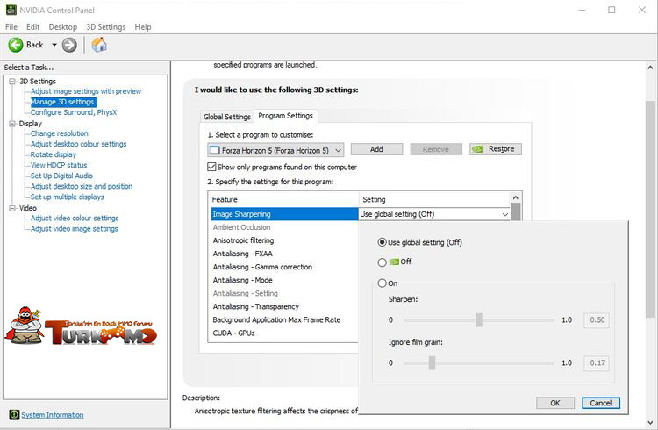658x430 pixels.
Task: Open the Edit menu
Action: 32,27
